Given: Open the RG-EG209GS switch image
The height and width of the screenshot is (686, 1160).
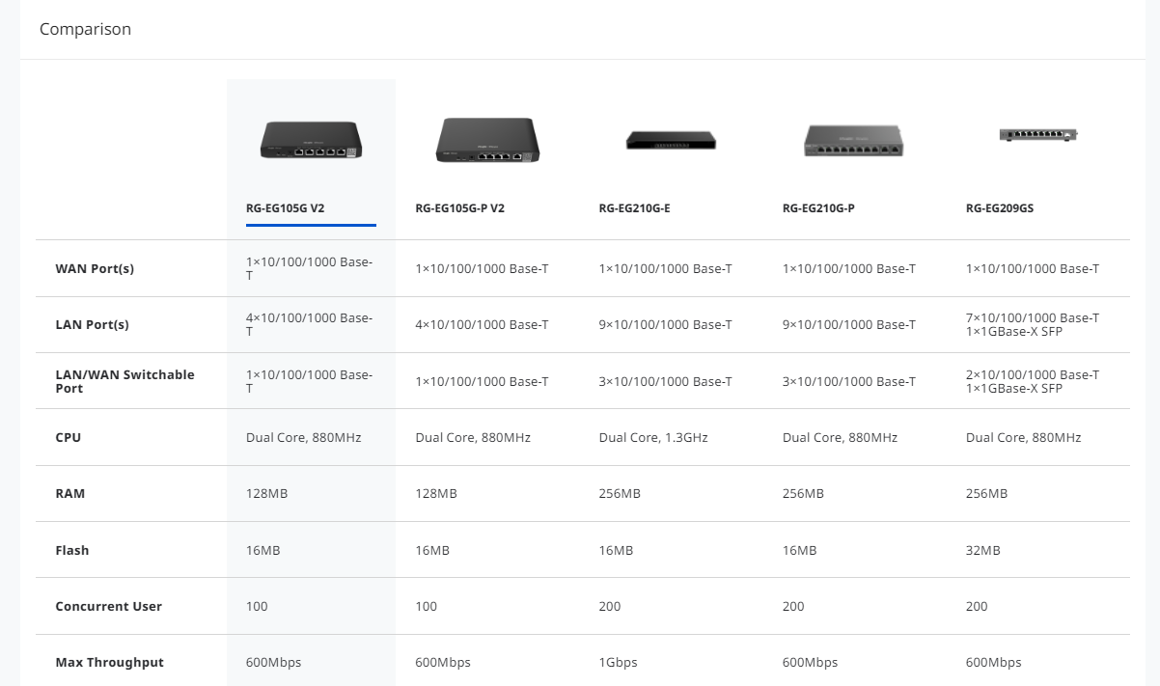Looking at the screenshot, I should pyautogui.click(x=1037, y=135).
